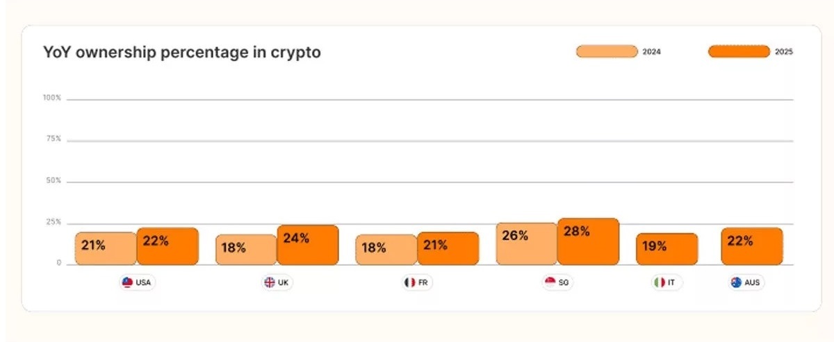Image resolution: width=834 pixels, height=342 pixels.
Task: Click Singapore 2024 bar at 26%
Action: click(x=527, y=243)
